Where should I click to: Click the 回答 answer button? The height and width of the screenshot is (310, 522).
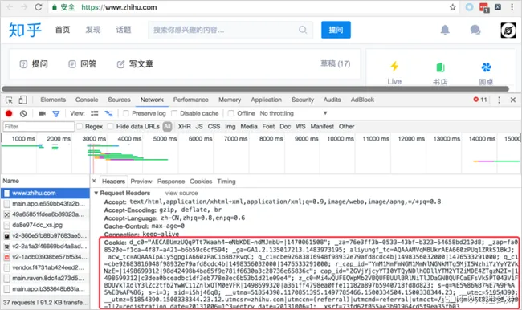point(83,64)
